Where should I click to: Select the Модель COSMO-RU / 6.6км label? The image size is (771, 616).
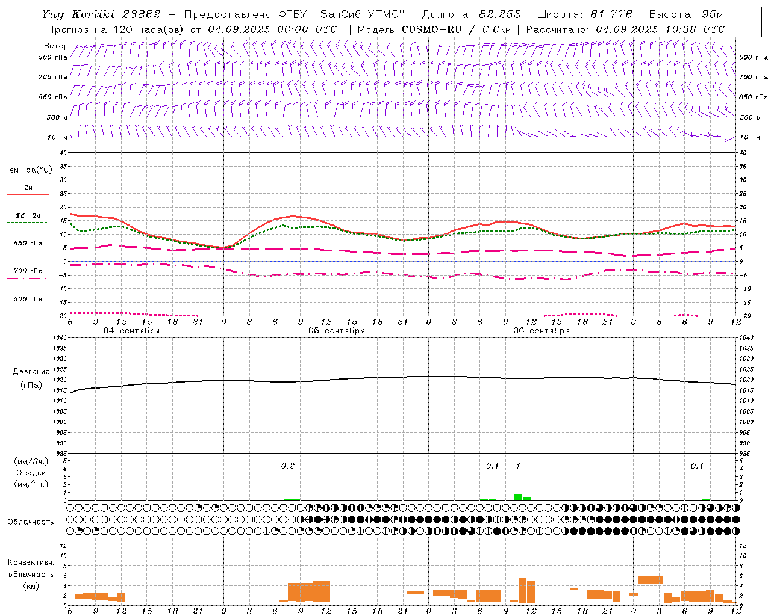[434, 29]
